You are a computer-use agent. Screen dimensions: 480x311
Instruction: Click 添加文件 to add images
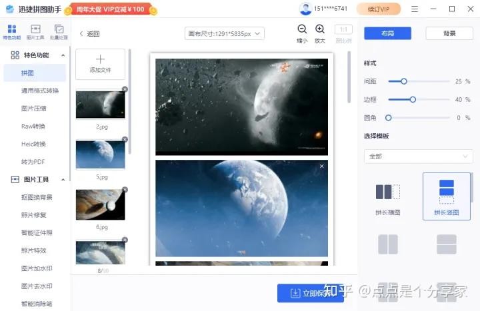click(100, 64)
